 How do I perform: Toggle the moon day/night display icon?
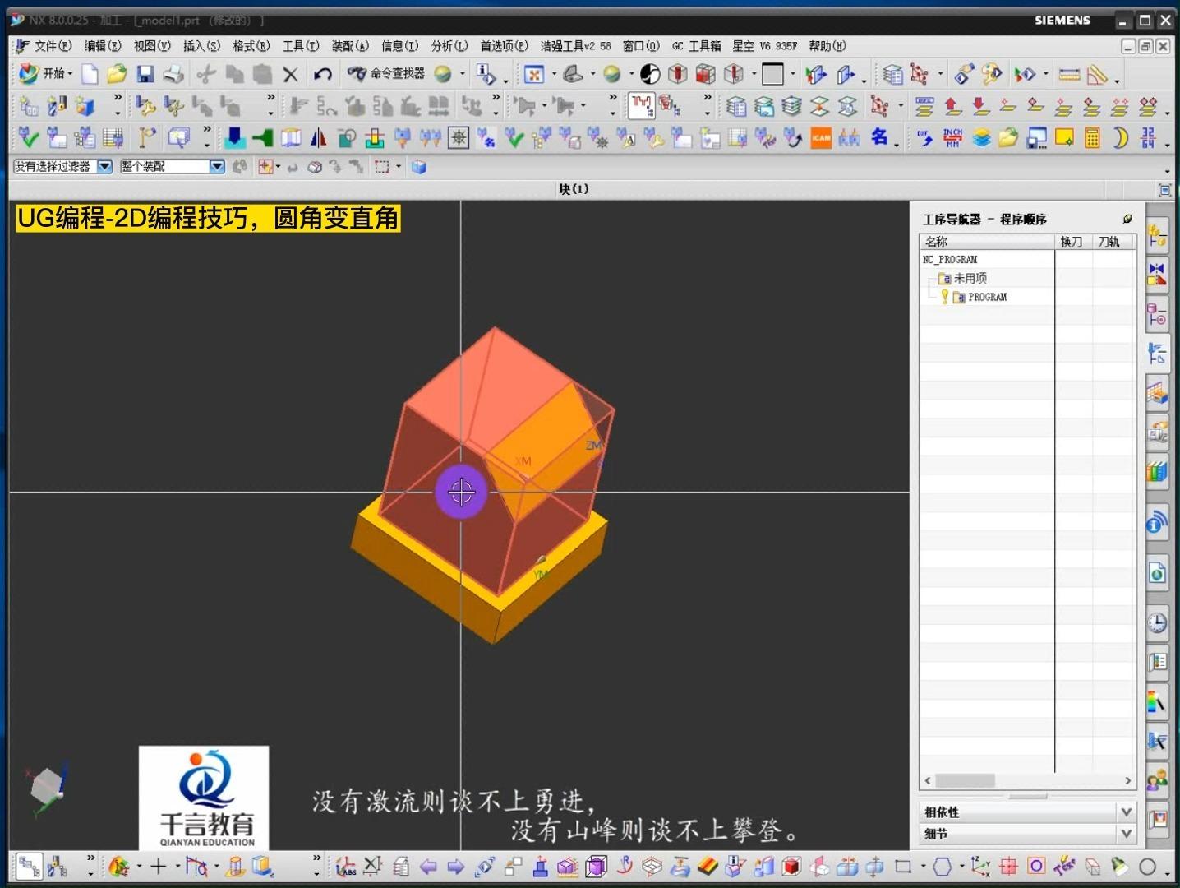[x=1120, y=138]
